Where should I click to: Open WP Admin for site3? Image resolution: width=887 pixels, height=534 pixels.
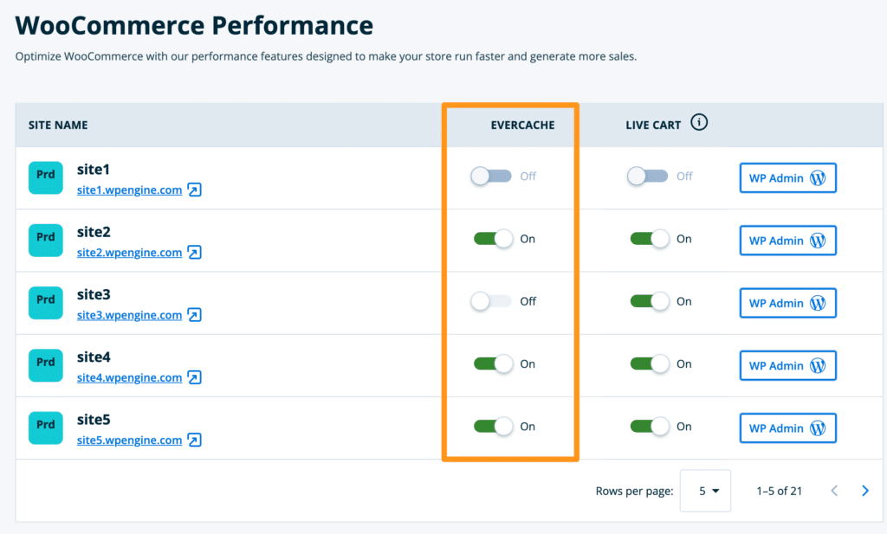pyautogui.click(x=787, y=303)
